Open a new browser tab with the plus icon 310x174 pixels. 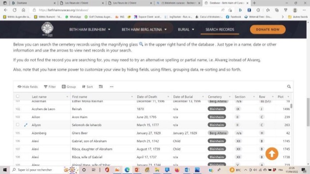click(254, 3)
